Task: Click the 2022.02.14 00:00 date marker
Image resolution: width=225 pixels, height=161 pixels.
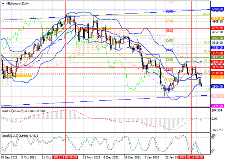Action: pyautogui.click(x=191, y=157)
